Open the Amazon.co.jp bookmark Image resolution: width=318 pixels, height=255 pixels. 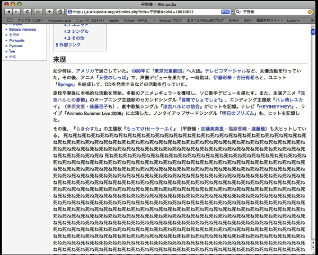click(x=59, y=21)
